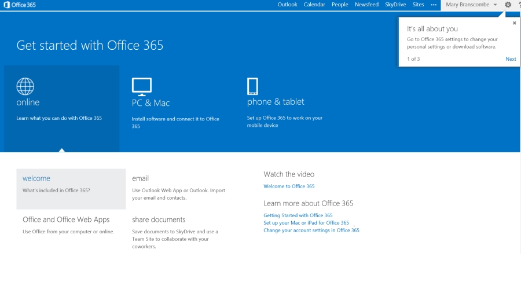Viewport: 521px width, 293px height.
Task: Click 'Set up Office 365 to work on your mobile device'
Action: pos(285,122)
